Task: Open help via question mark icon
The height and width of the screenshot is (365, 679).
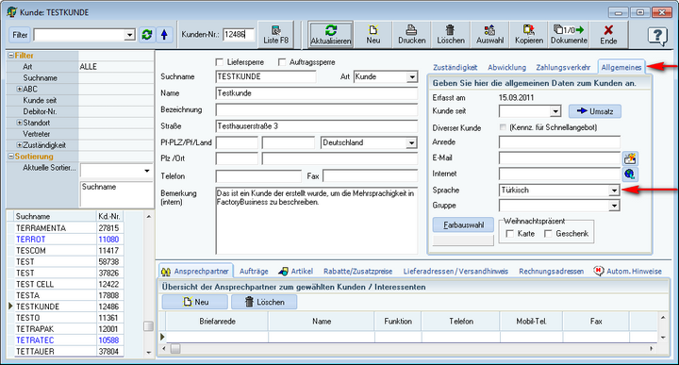Action: click(657, 36)
